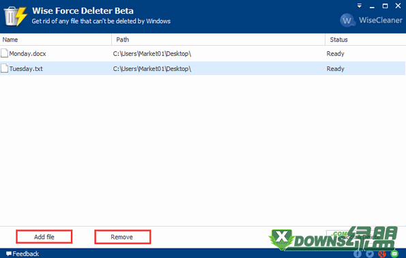This screenshot has height=258, width=406.
Task: Click the file icon beside Tuesday.txt
Action: click(4, 68)
